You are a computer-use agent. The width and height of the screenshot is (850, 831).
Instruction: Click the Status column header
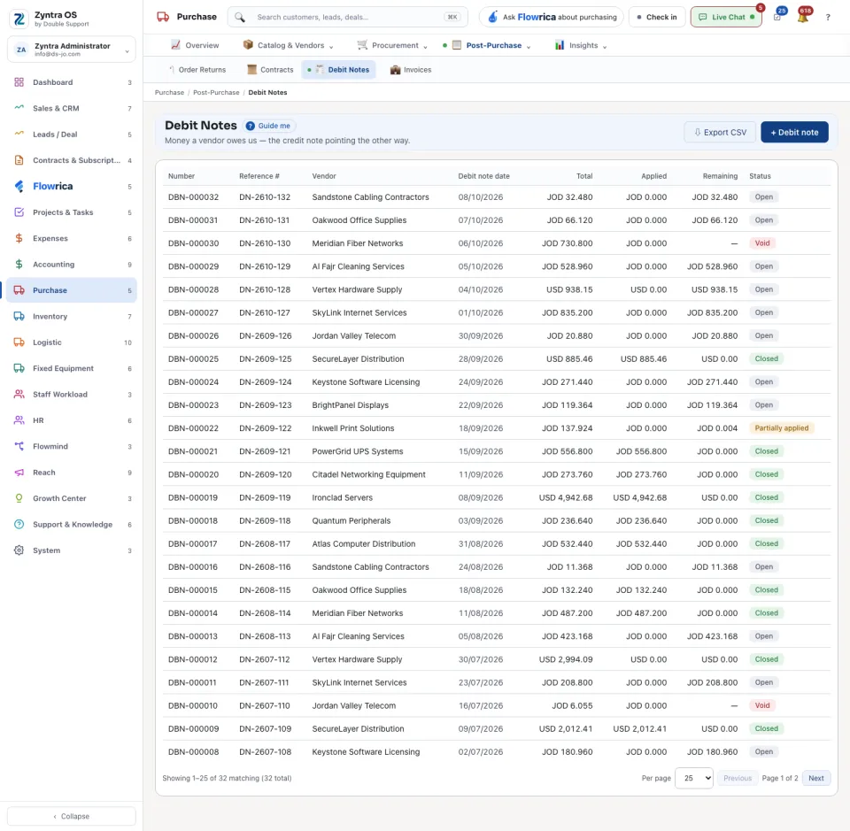click(x=760, y=176)
